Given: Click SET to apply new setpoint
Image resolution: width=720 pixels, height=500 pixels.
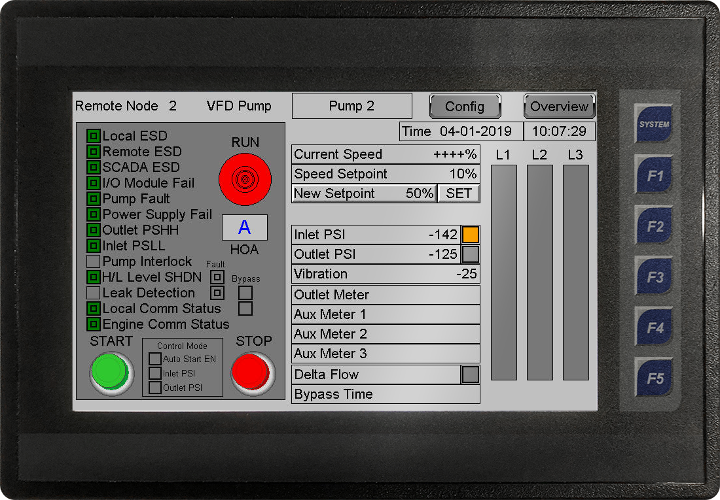Looking at the screenshot, I should tap(459, 193).
